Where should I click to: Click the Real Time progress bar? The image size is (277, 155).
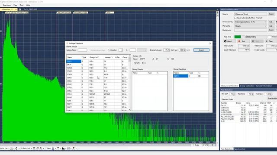251,37
